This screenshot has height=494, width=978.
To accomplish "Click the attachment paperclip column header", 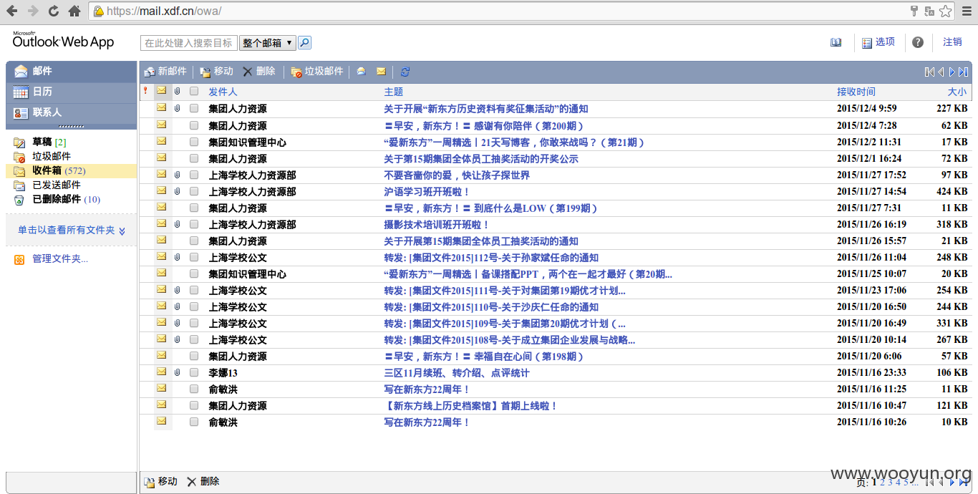I will (x=177, y=92).
